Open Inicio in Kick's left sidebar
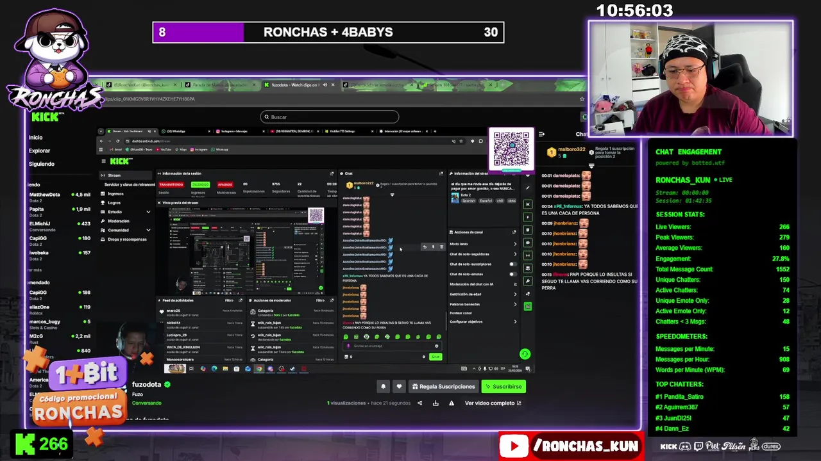The height and width of the screenshot is (461, 821). coord(36,137)
